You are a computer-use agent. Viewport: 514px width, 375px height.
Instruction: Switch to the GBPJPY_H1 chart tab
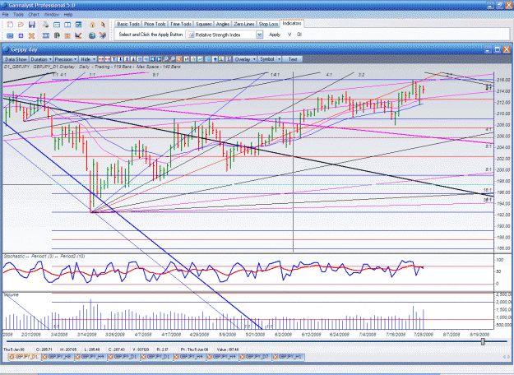click(x=290, y=357)
